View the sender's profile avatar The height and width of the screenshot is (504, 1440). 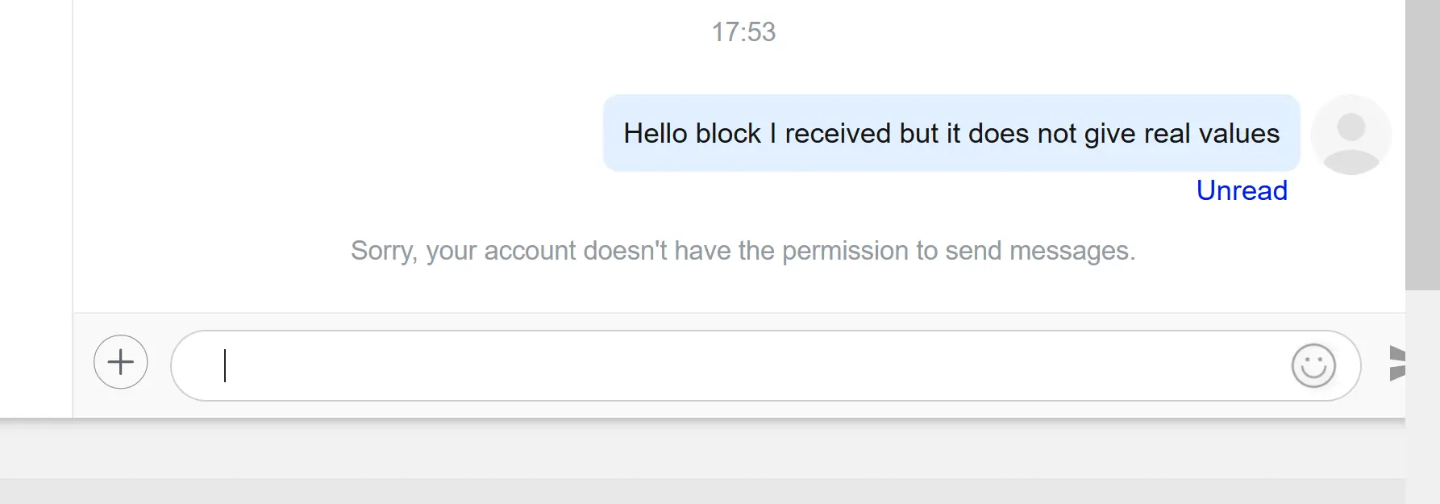click(1351, 135)
